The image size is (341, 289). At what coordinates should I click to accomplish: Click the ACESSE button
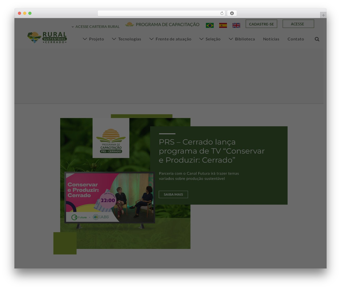tap(298, 24)
